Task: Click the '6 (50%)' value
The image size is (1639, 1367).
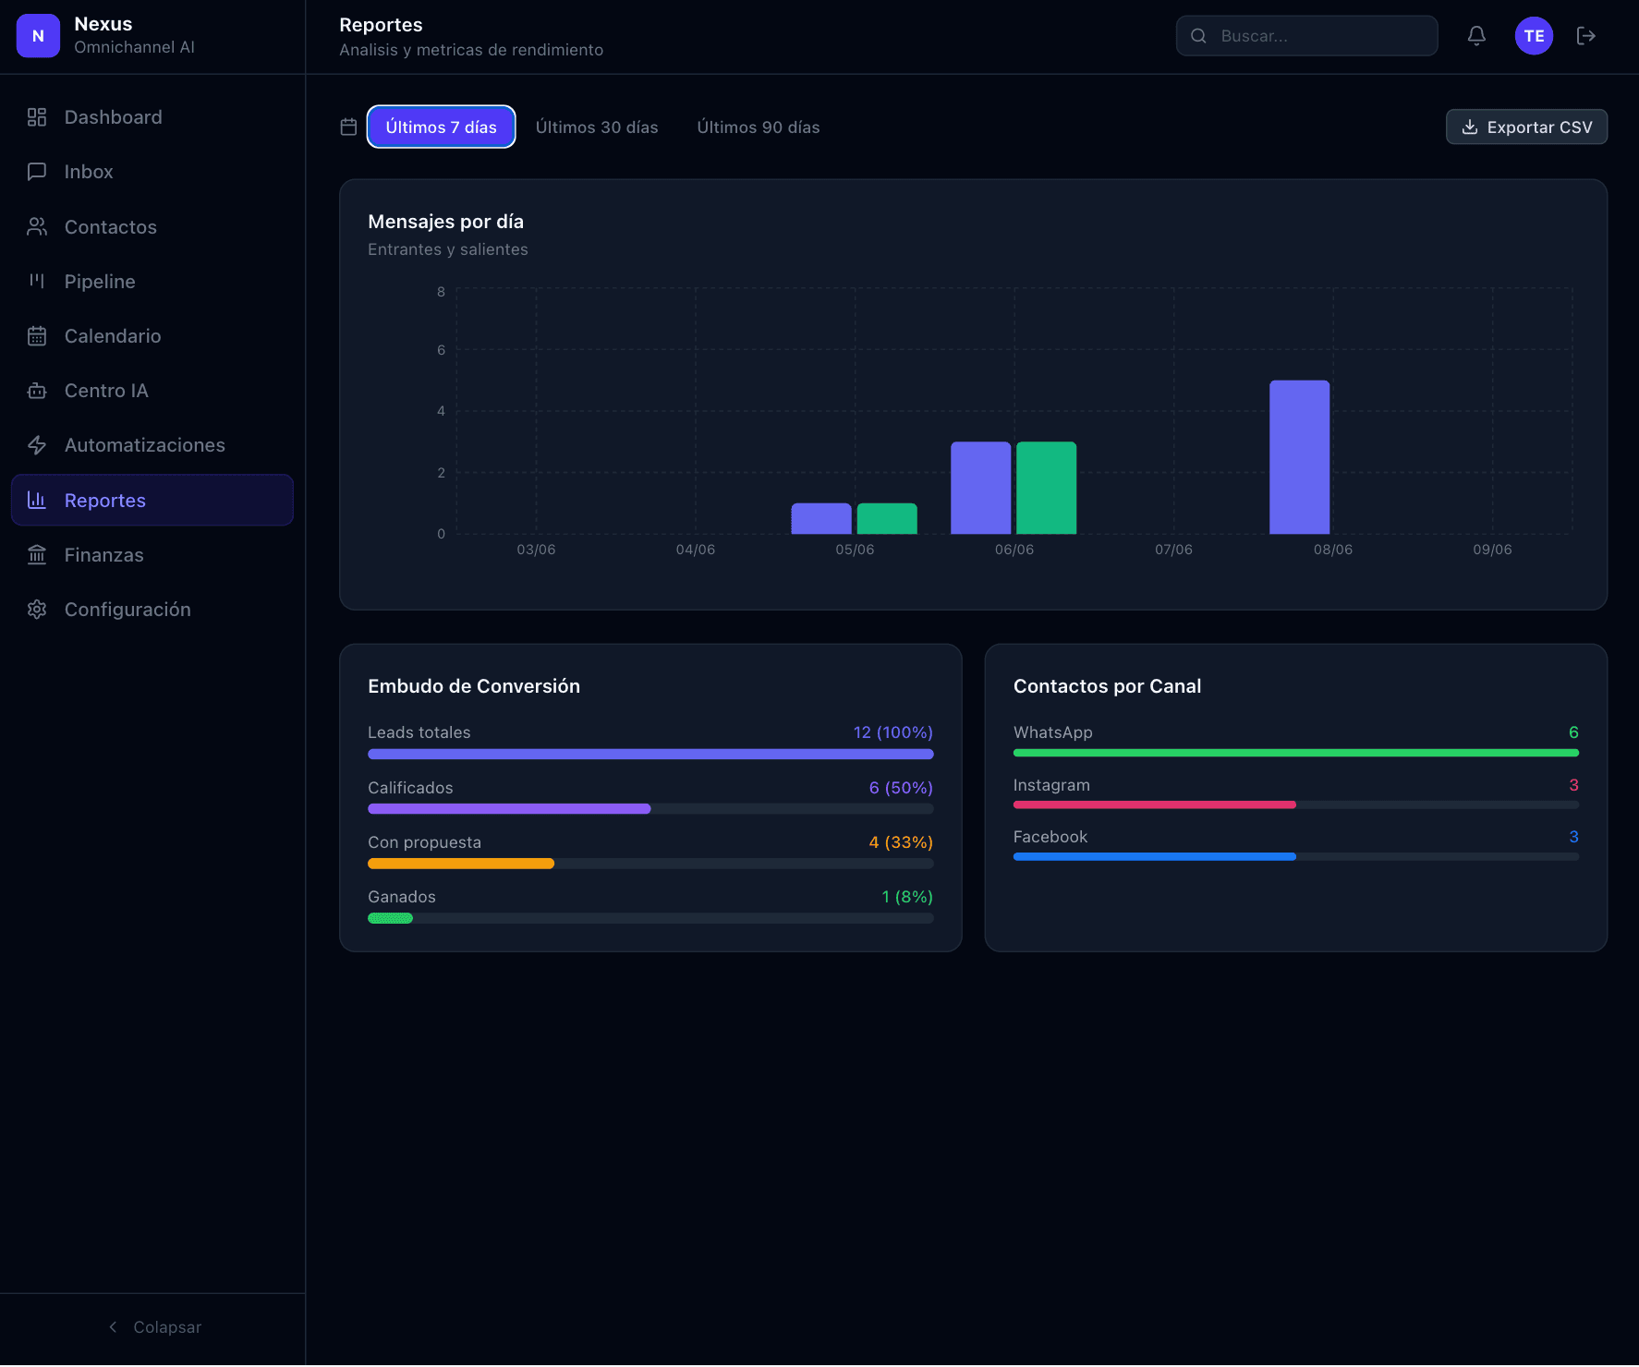Action: [x=901, y=788]
